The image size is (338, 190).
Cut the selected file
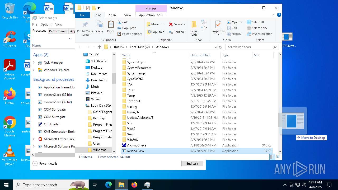(x=122, y=22)
